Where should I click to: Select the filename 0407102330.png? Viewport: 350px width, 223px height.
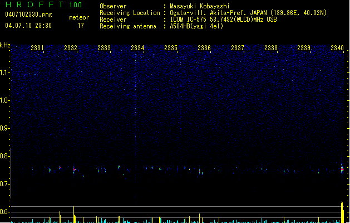click(x=28, y=14)
